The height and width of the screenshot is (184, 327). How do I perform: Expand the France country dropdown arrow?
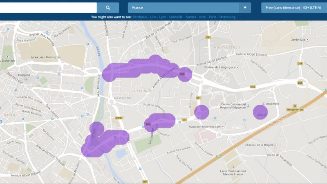(245, 7)
